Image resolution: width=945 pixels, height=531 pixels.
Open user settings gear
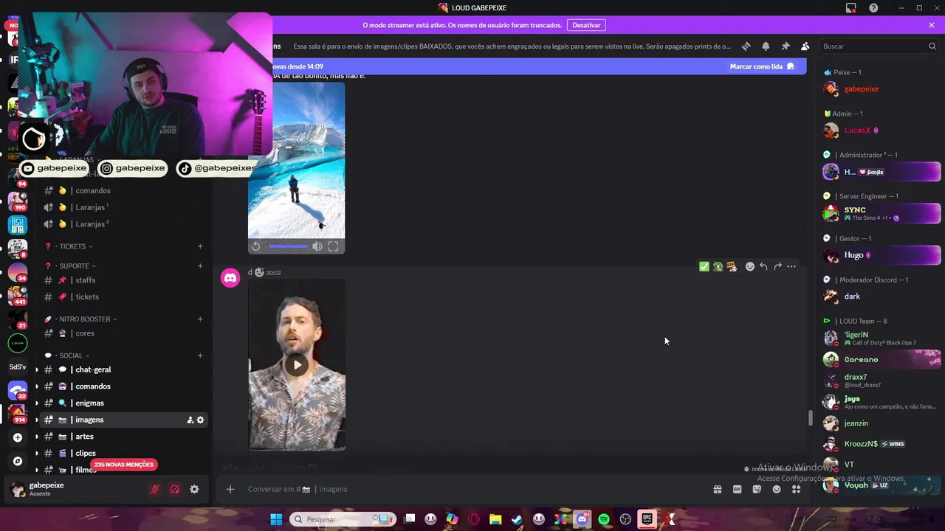[194, 489]
